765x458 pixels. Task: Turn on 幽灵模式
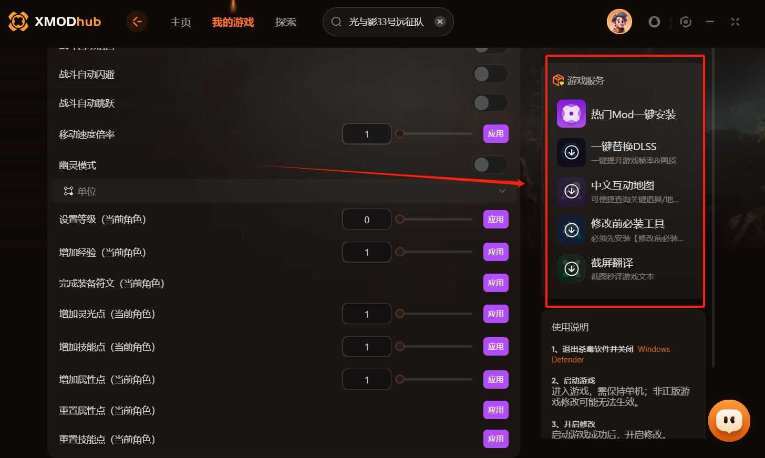490,164
